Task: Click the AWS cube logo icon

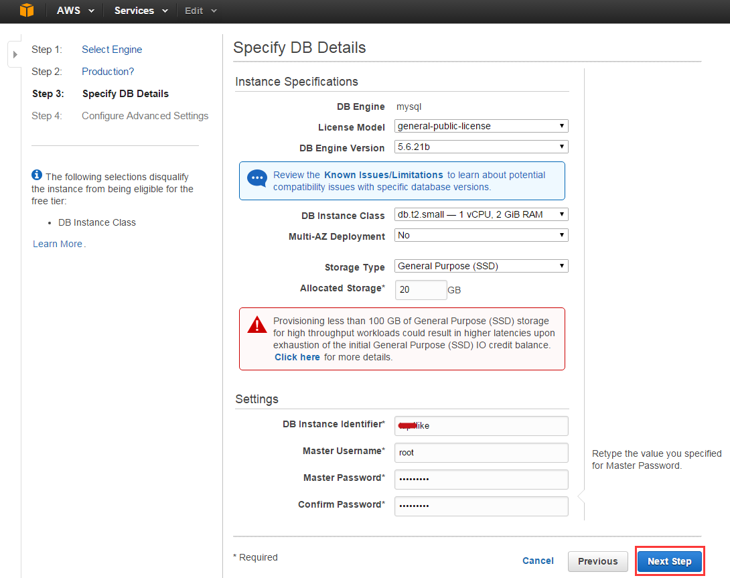Action: (27, 10)
